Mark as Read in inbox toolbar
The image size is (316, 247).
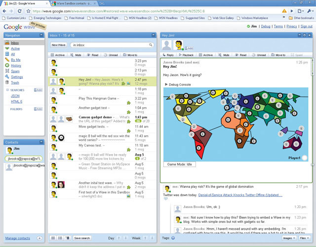click(92, 55)
